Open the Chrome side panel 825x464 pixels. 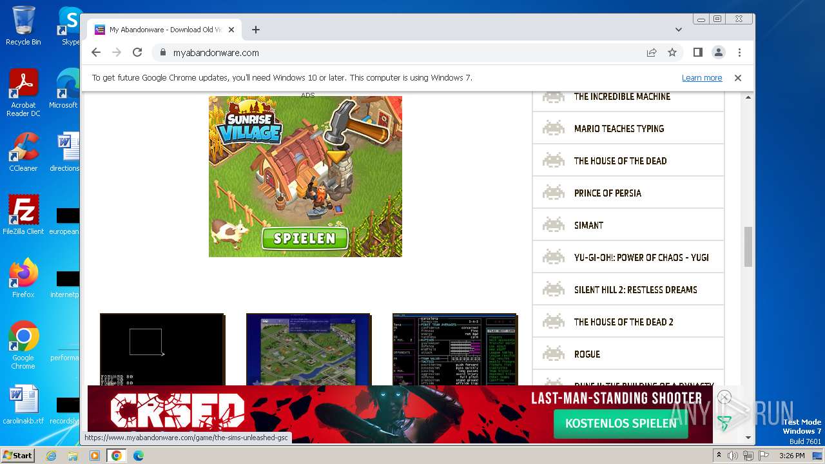[x=697, y=53]
